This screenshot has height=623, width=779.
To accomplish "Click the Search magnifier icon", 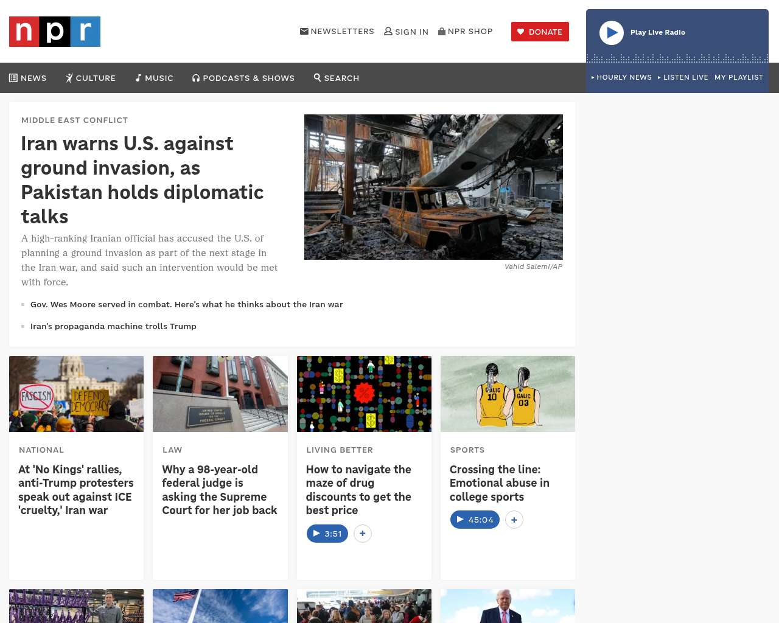I will pyautogui.click(x=318, y=78).
